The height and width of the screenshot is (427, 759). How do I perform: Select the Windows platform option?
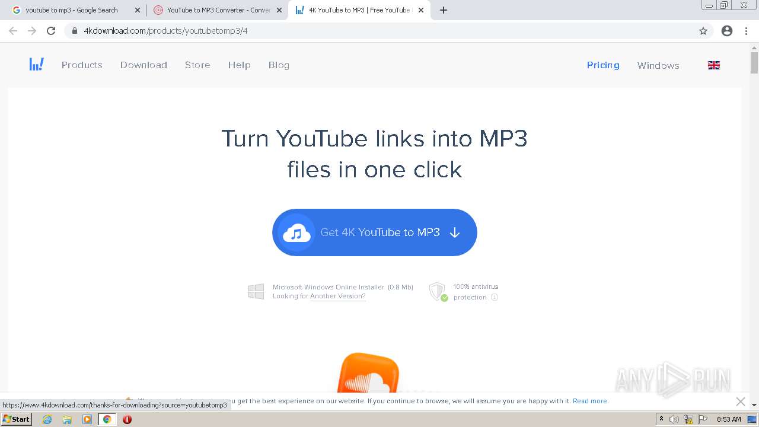658,65
